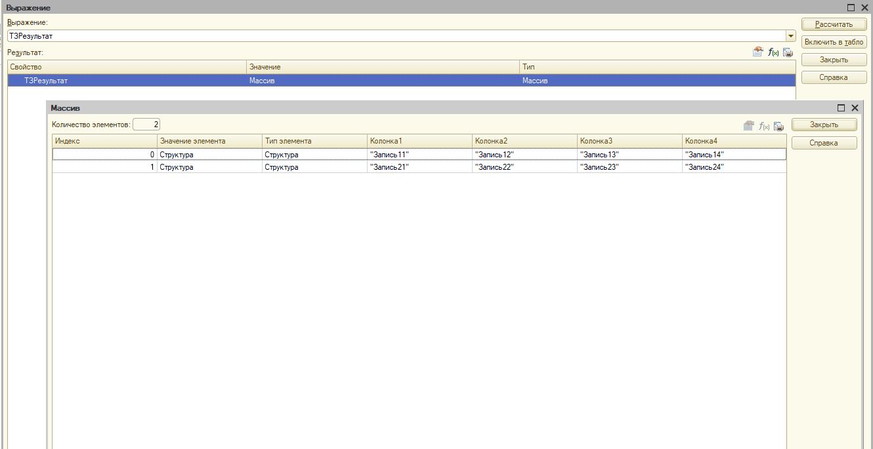Viewport: 873px width, 449px height.
Task: Maximize the Выражение window
Action: pyautogui.click(x=851, y=8)
